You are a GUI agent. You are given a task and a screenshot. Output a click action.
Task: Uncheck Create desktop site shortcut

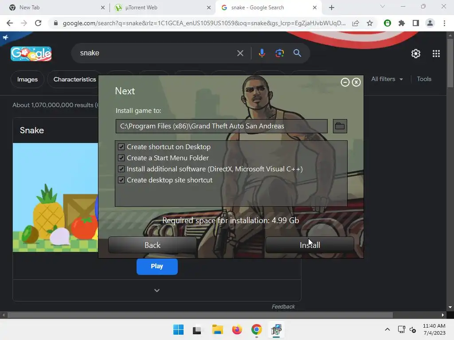pos(121,180)
